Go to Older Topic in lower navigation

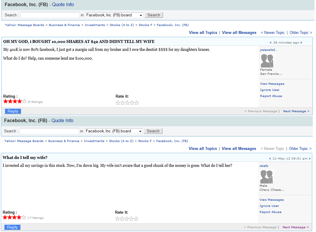300,148
